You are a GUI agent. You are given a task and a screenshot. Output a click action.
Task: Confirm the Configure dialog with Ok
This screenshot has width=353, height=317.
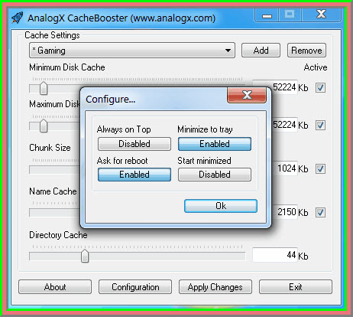pos(221,206)
